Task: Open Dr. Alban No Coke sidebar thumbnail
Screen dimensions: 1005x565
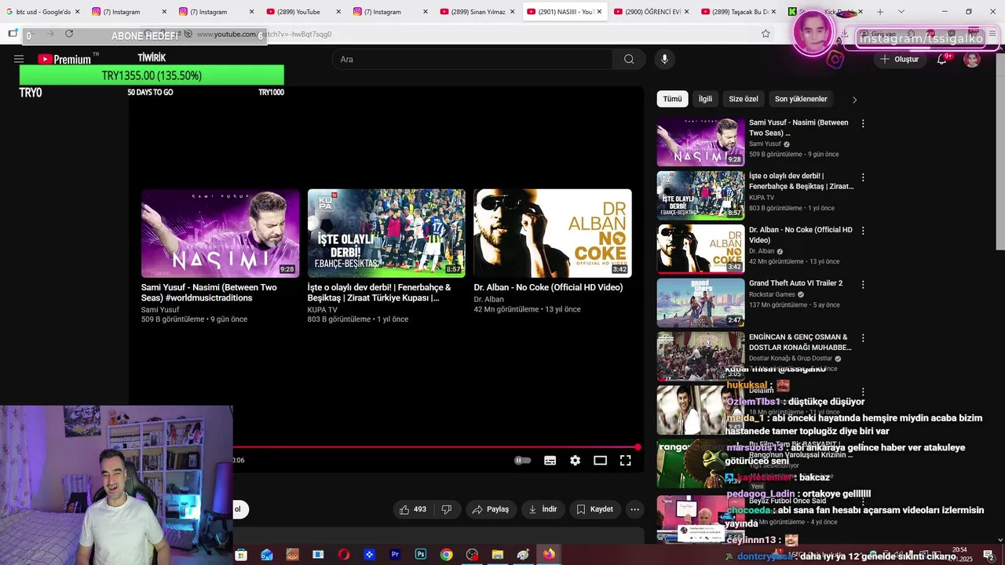Action: pyautogui.click(x=700, y=249)
